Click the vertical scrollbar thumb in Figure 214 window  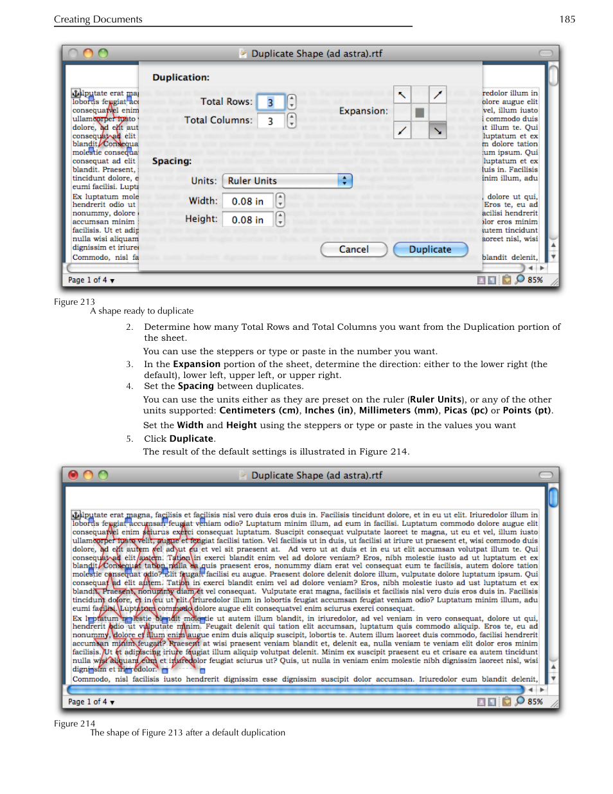pos(553,497)
